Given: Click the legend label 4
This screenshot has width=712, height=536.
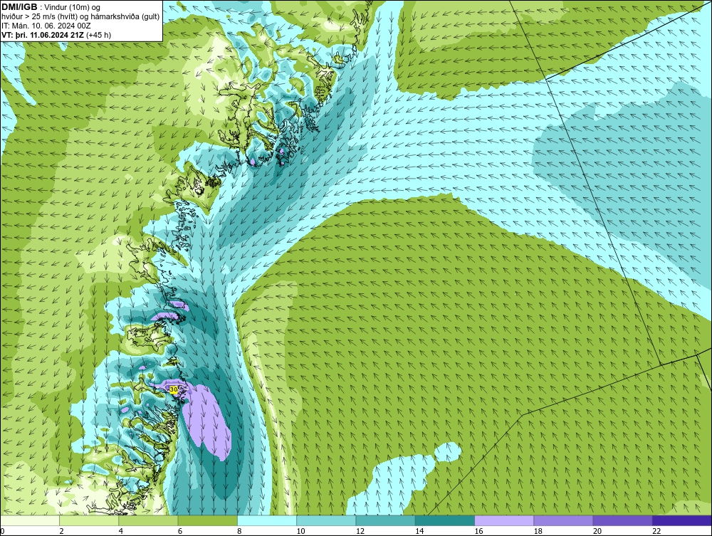Looking at the screenshot, I should click(x=121, y=531).
